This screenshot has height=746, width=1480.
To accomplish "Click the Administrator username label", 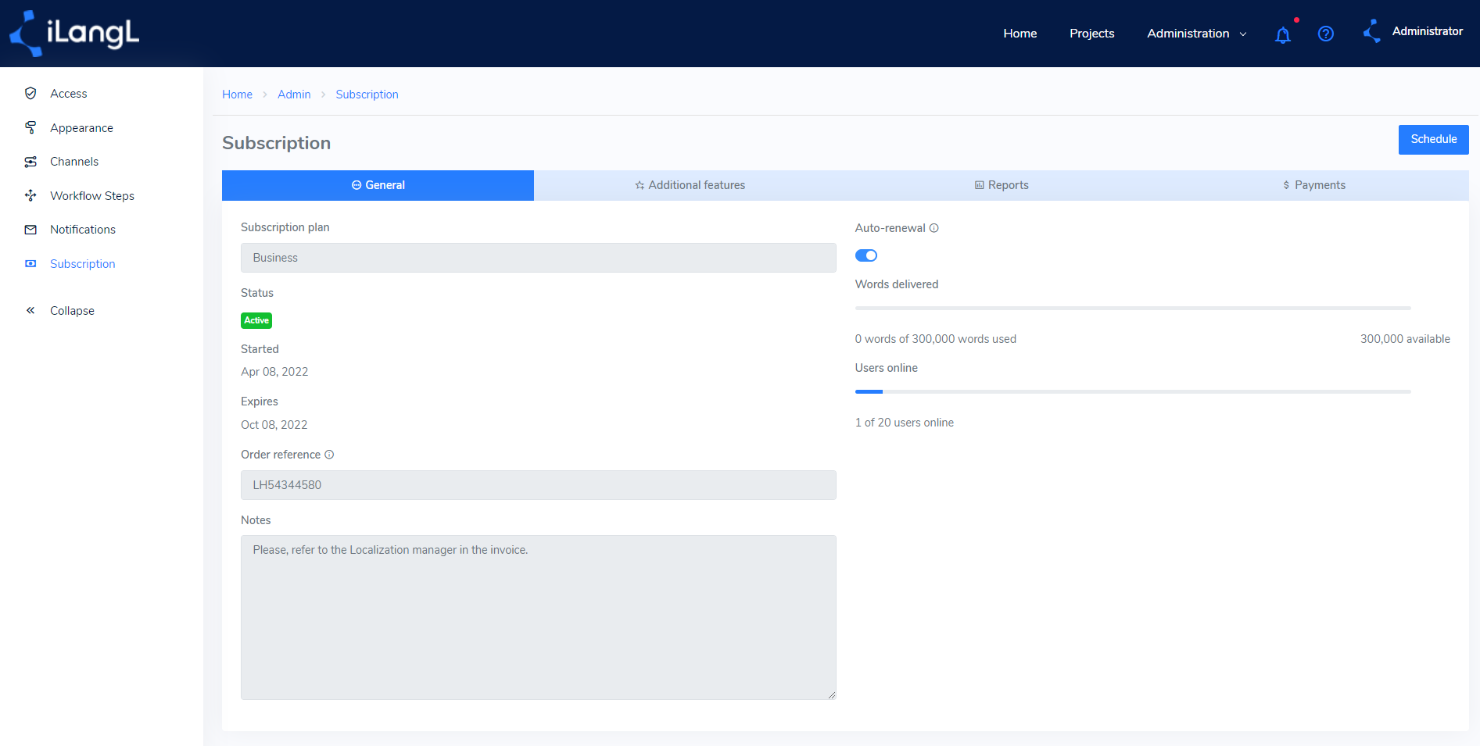I will pos(1428,31).
